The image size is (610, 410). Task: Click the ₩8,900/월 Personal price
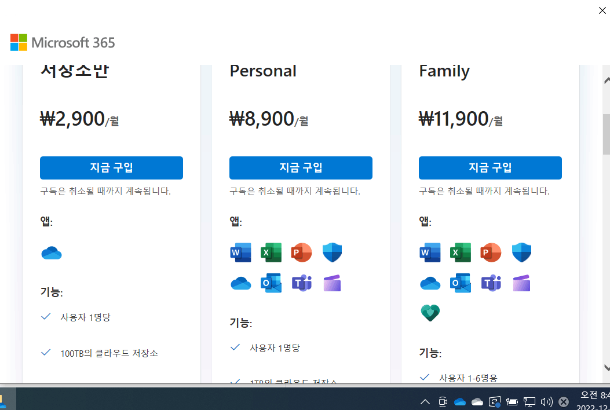(269, 119)
